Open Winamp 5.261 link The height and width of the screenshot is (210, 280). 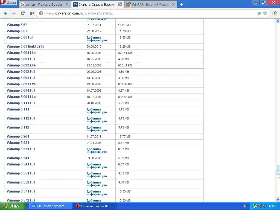pyautogui.click(x=18, y=136)
